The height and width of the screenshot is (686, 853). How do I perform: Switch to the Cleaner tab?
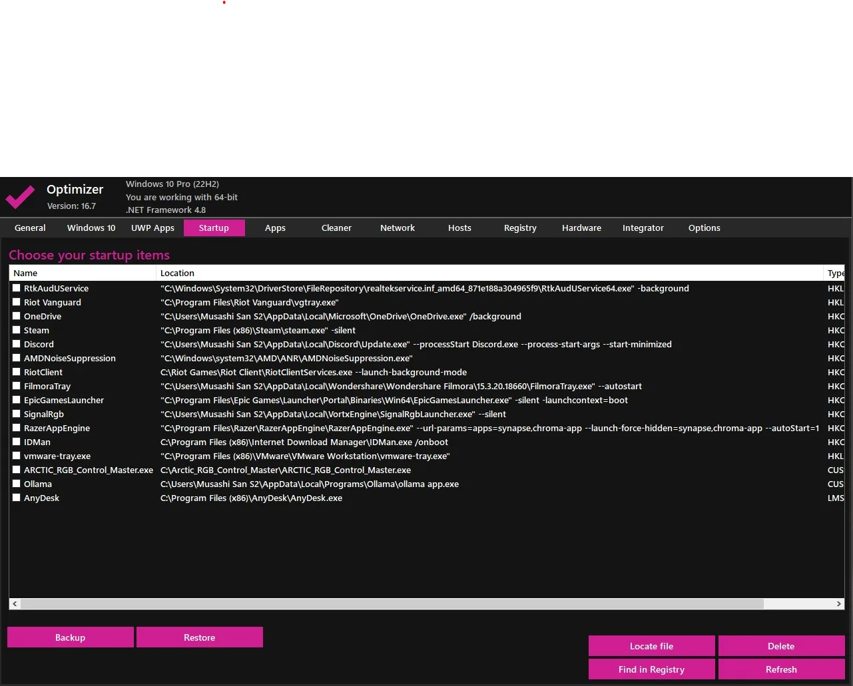[x=336, y=228]
